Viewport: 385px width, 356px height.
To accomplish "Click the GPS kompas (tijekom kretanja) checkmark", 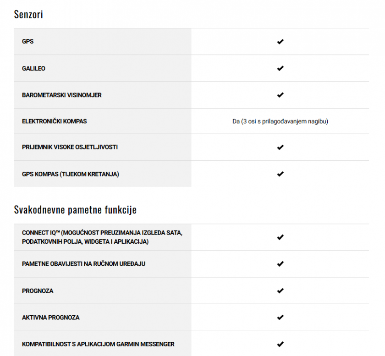I will (x=280, y=174).
